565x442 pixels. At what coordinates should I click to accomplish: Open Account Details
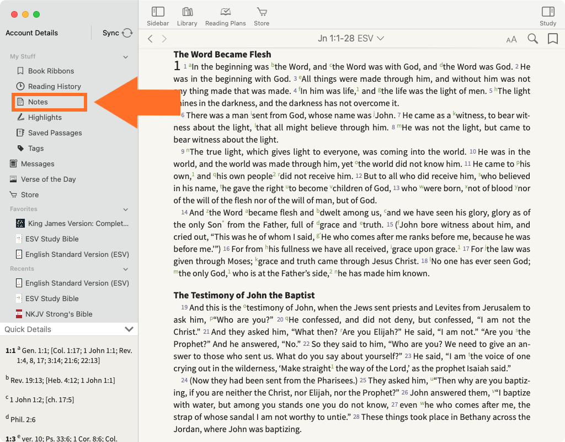point(31,33)
